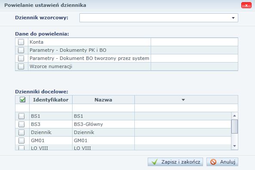Click the scrollbar up arrow

tap(234, 116)
